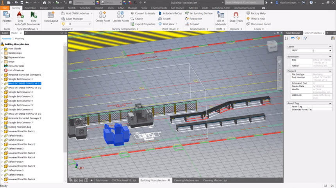The image size is (336, 188).
Task: Close Building Floorplan.iam document tab
Action: click(x=169, y=181)
